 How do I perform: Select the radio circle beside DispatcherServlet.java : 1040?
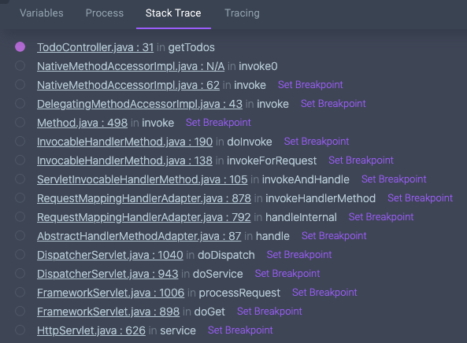point(20,254)
